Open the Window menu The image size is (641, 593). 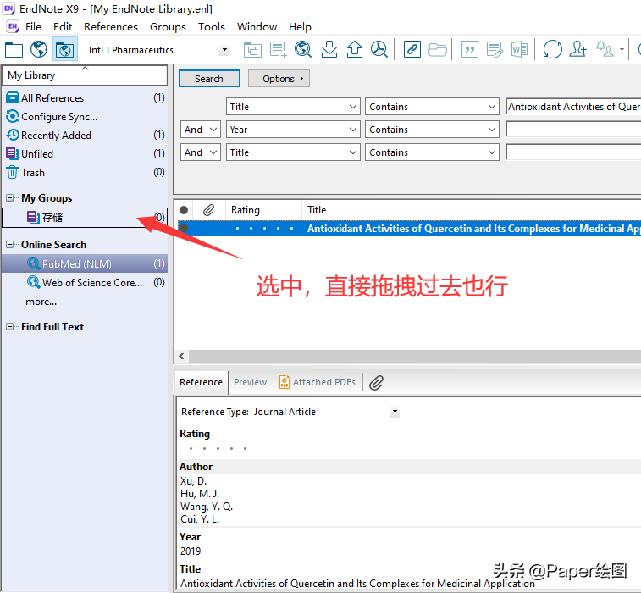257,27
